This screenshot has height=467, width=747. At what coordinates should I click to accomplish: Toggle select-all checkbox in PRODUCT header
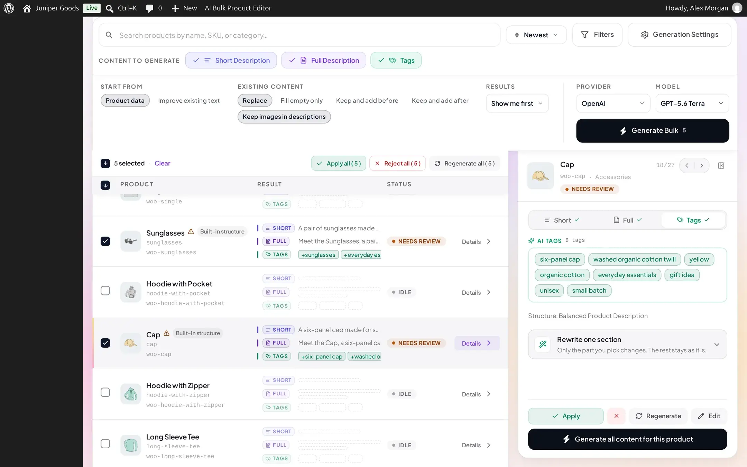(105, 185)
